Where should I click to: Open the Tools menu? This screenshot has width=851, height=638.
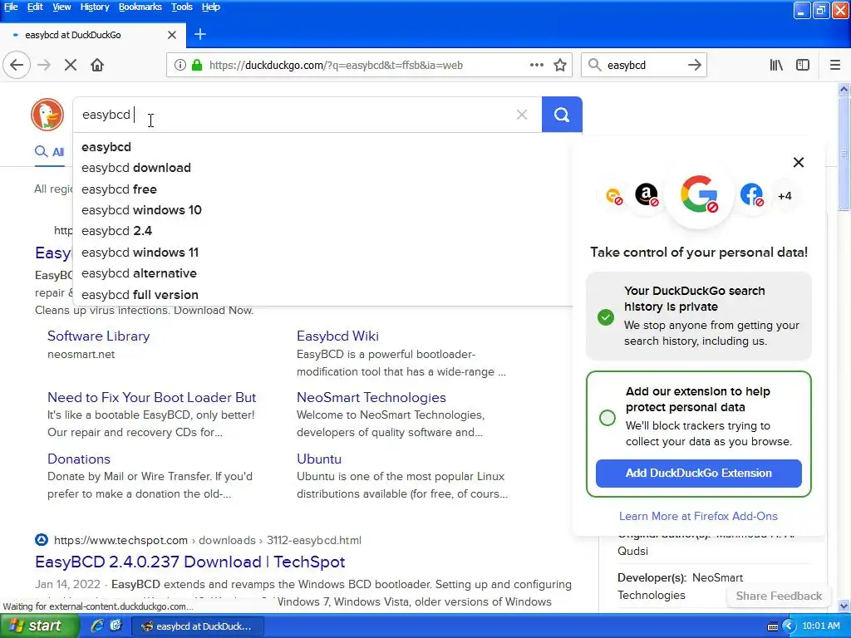182,7
